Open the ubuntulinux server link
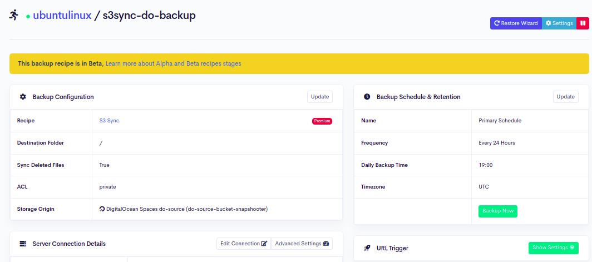Viewport: 592px width, 262px height. [62, 16]
